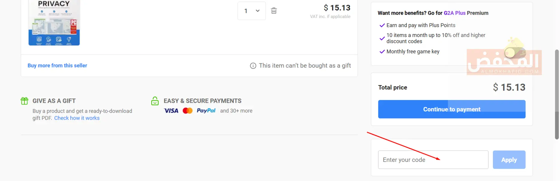Focus the Enter your code field
560x181 pixels.
click(x=433, y=160)
